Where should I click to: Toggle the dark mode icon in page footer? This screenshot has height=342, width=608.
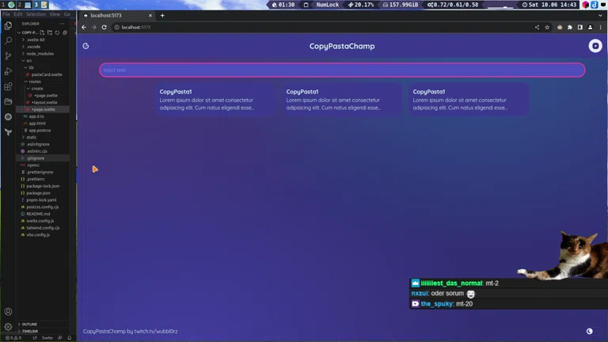coord(589,331)
